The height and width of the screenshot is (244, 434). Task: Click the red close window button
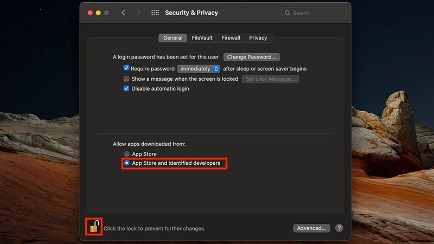pos(89,13)
